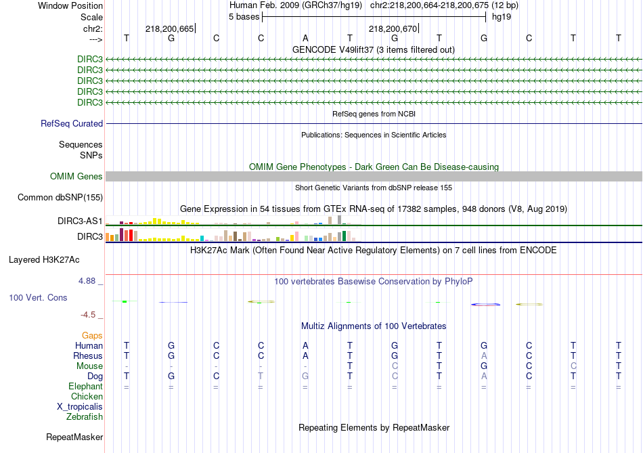Open Publications: Sequences in Scientific Articles title

(x=374, y=135)
